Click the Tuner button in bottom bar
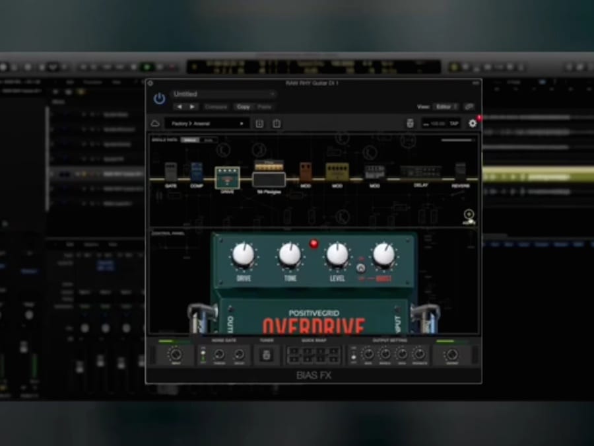 (267, 355)
